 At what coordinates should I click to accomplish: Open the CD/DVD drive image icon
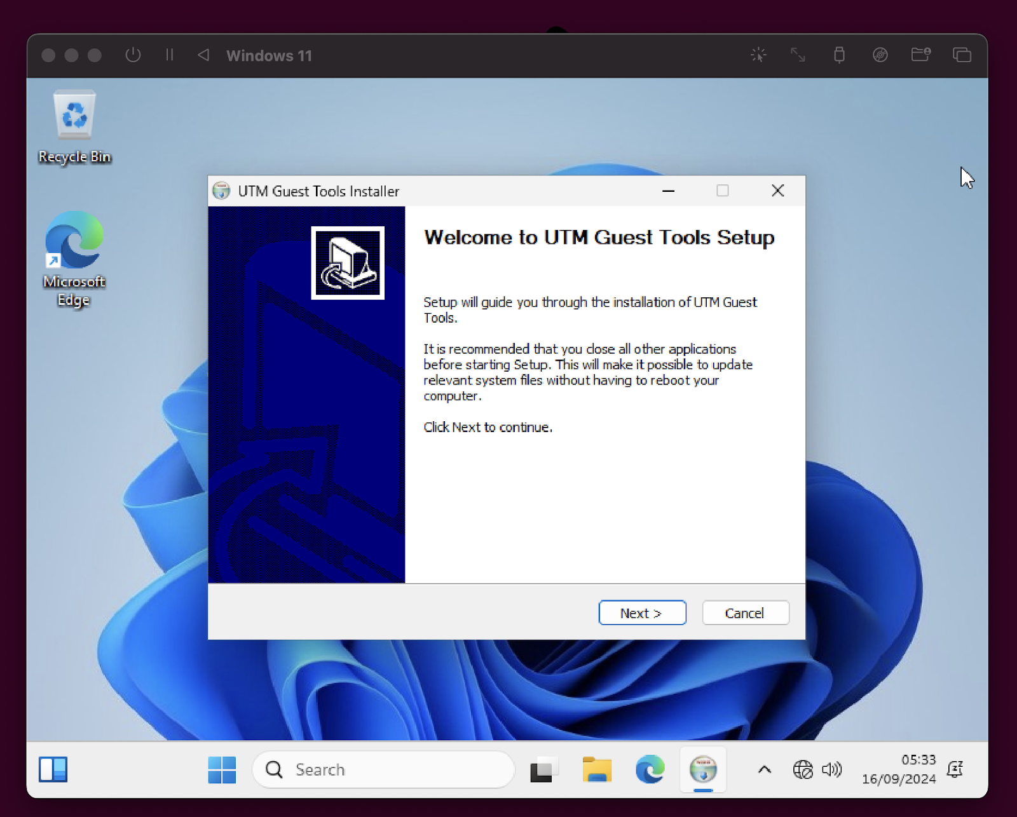(880, 55)
